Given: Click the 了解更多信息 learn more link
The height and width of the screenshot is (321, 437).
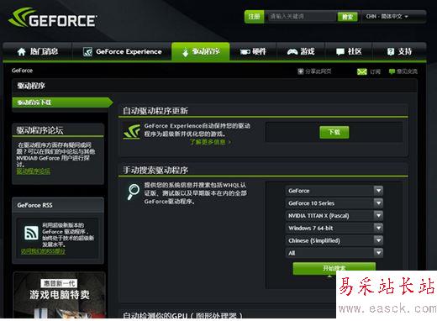Looking at the screenshot, I should 209,142.
